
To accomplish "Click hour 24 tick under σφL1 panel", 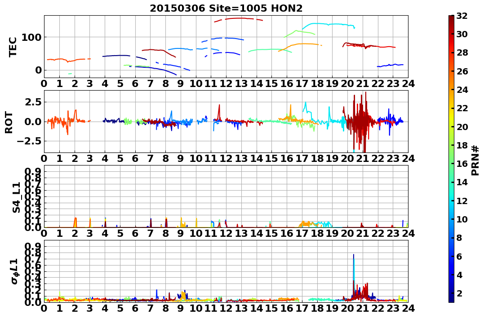I will pyautogui.click(x=408, y=308).
